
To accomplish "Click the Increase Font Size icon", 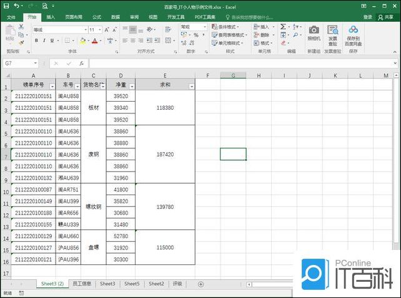I will pyautogui.click(x=107, y=30).
